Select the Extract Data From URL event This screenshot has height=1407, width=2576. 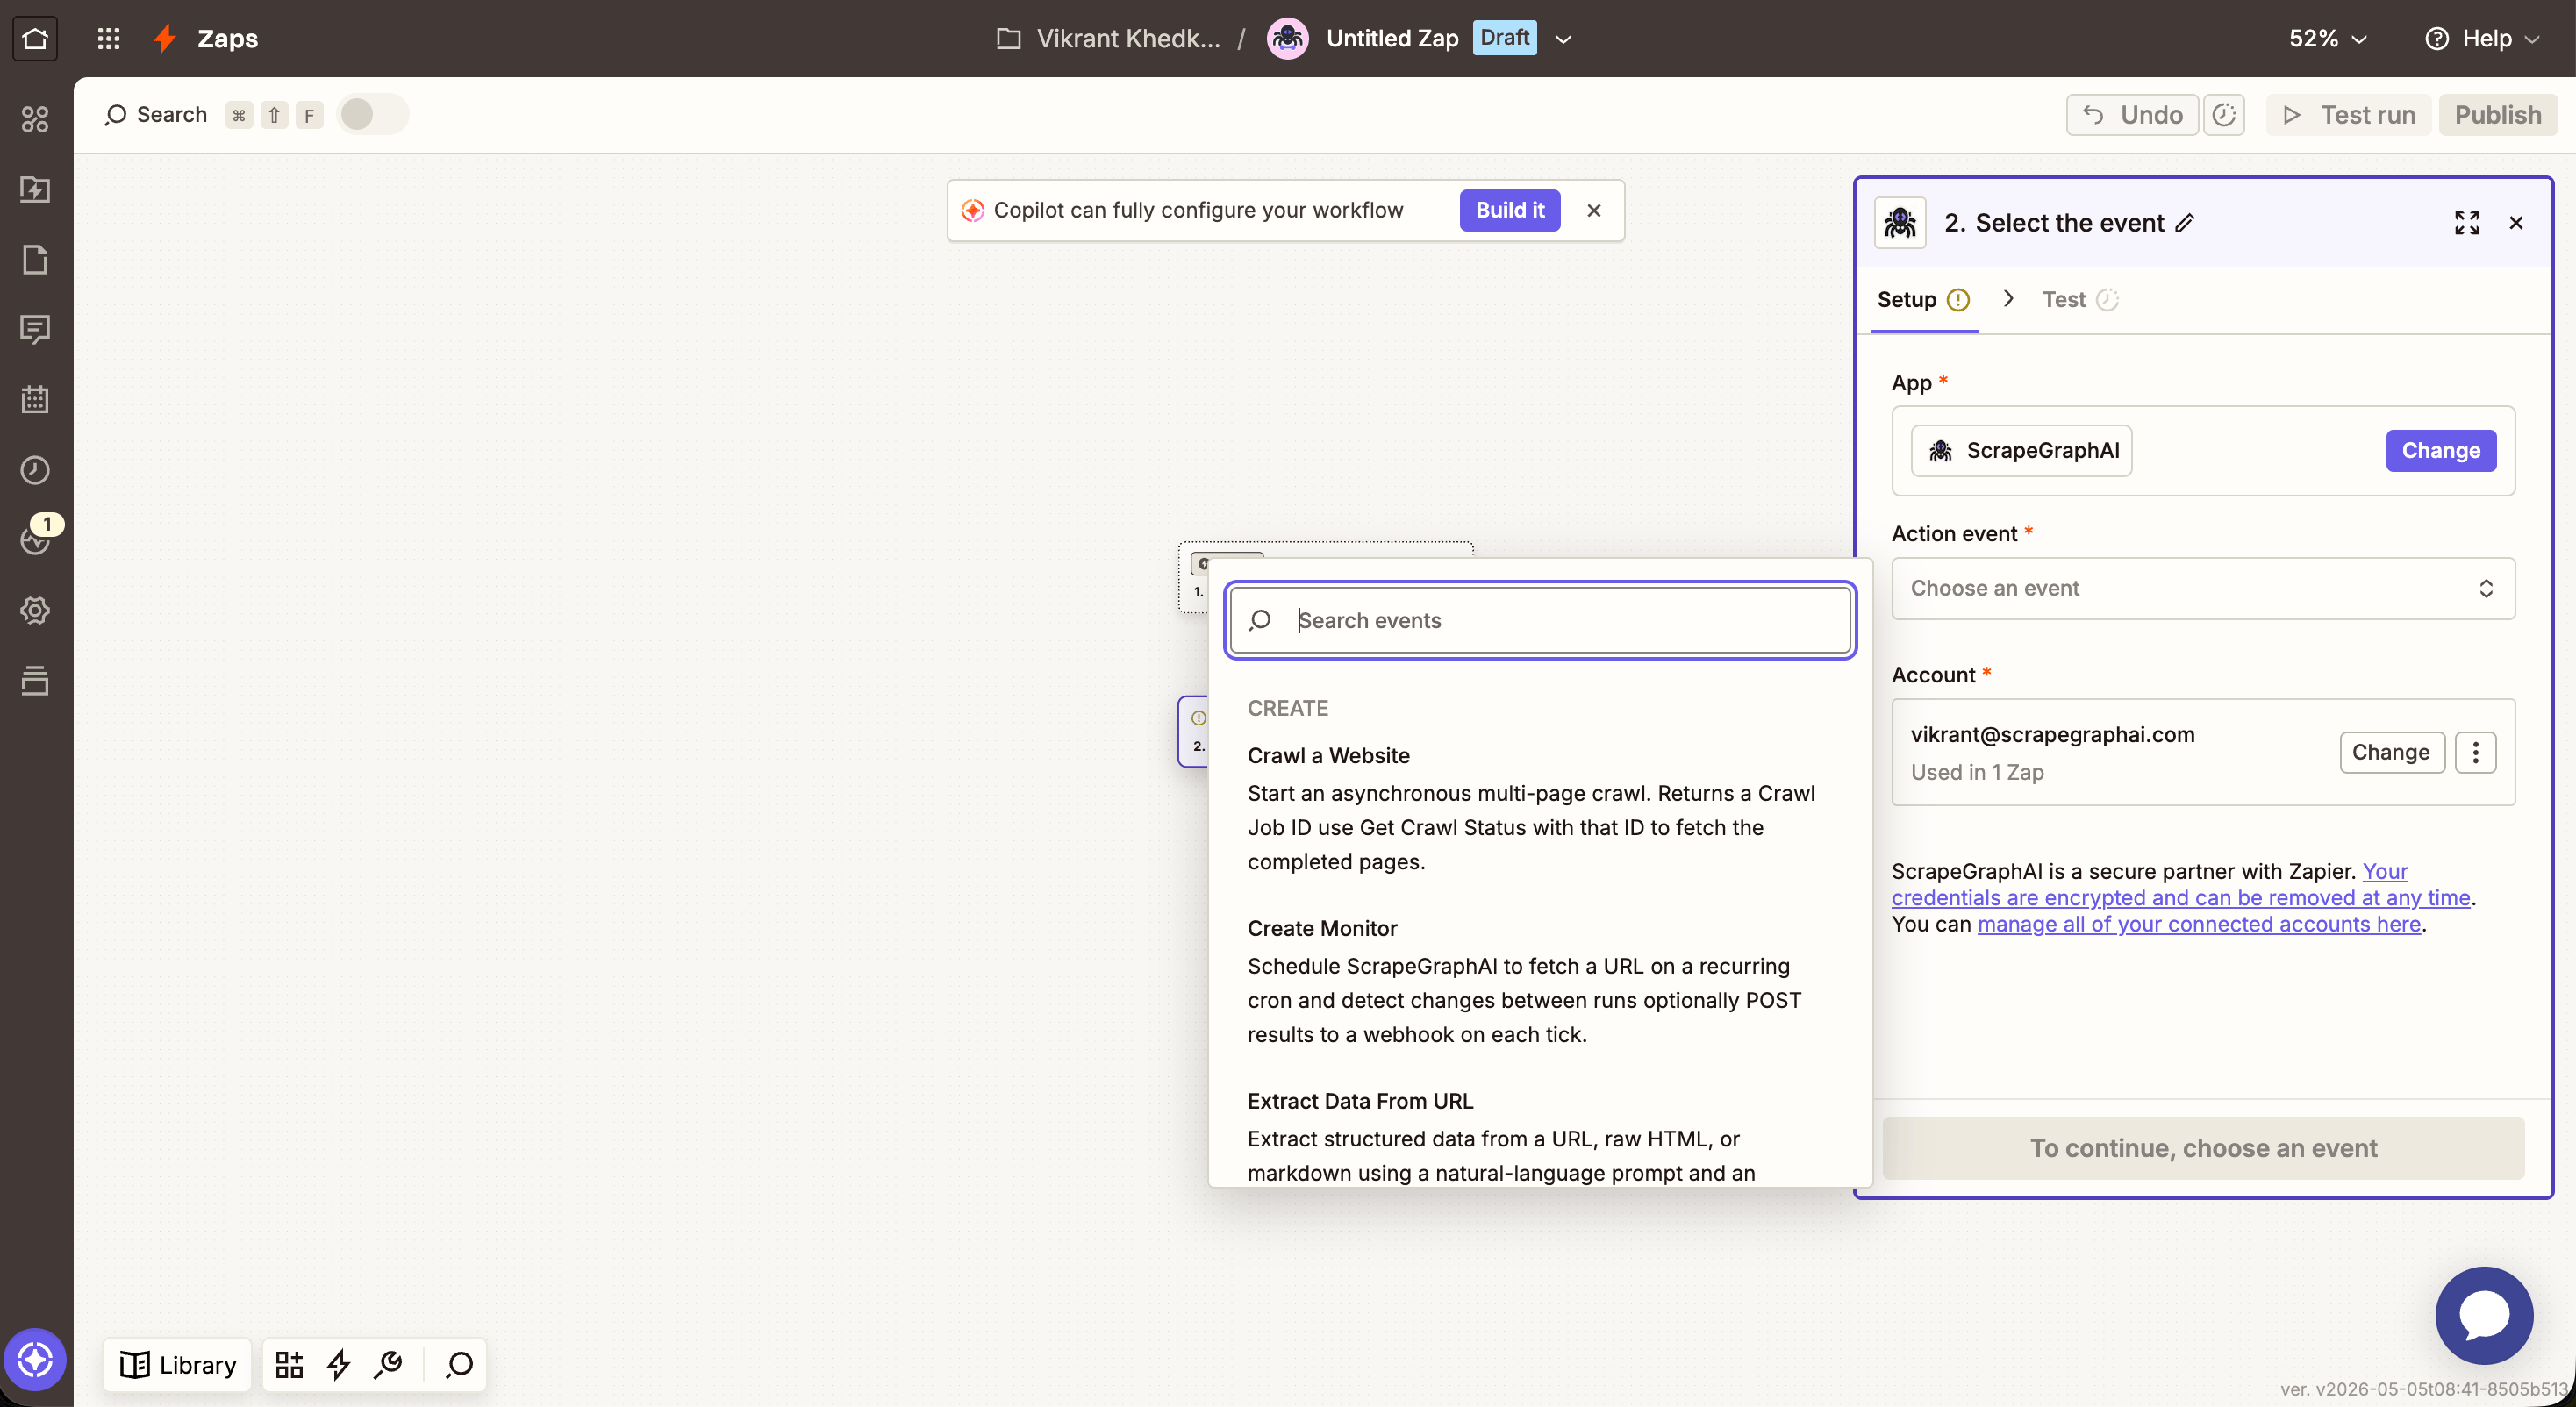click(x=1539, y=1136)
